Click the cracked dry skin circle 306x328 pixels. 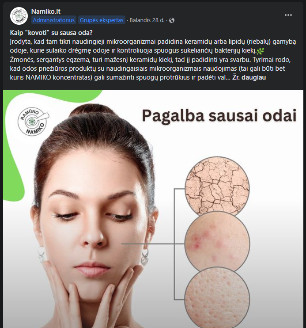coord(217,187)
